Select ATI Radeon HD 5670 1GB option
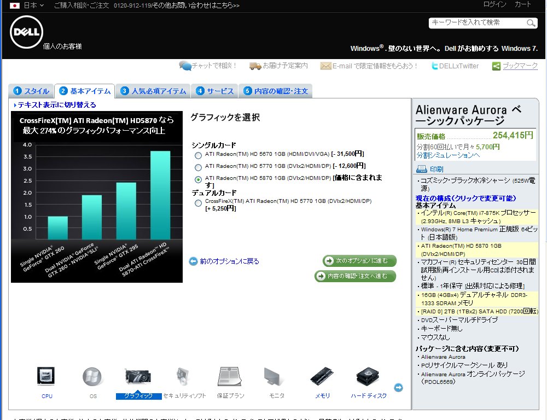547x420 pixels. [x=198, y=155]
